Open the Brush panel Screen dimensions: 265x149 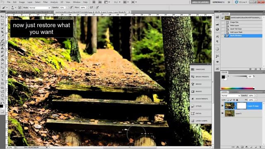tap(200, 84)
